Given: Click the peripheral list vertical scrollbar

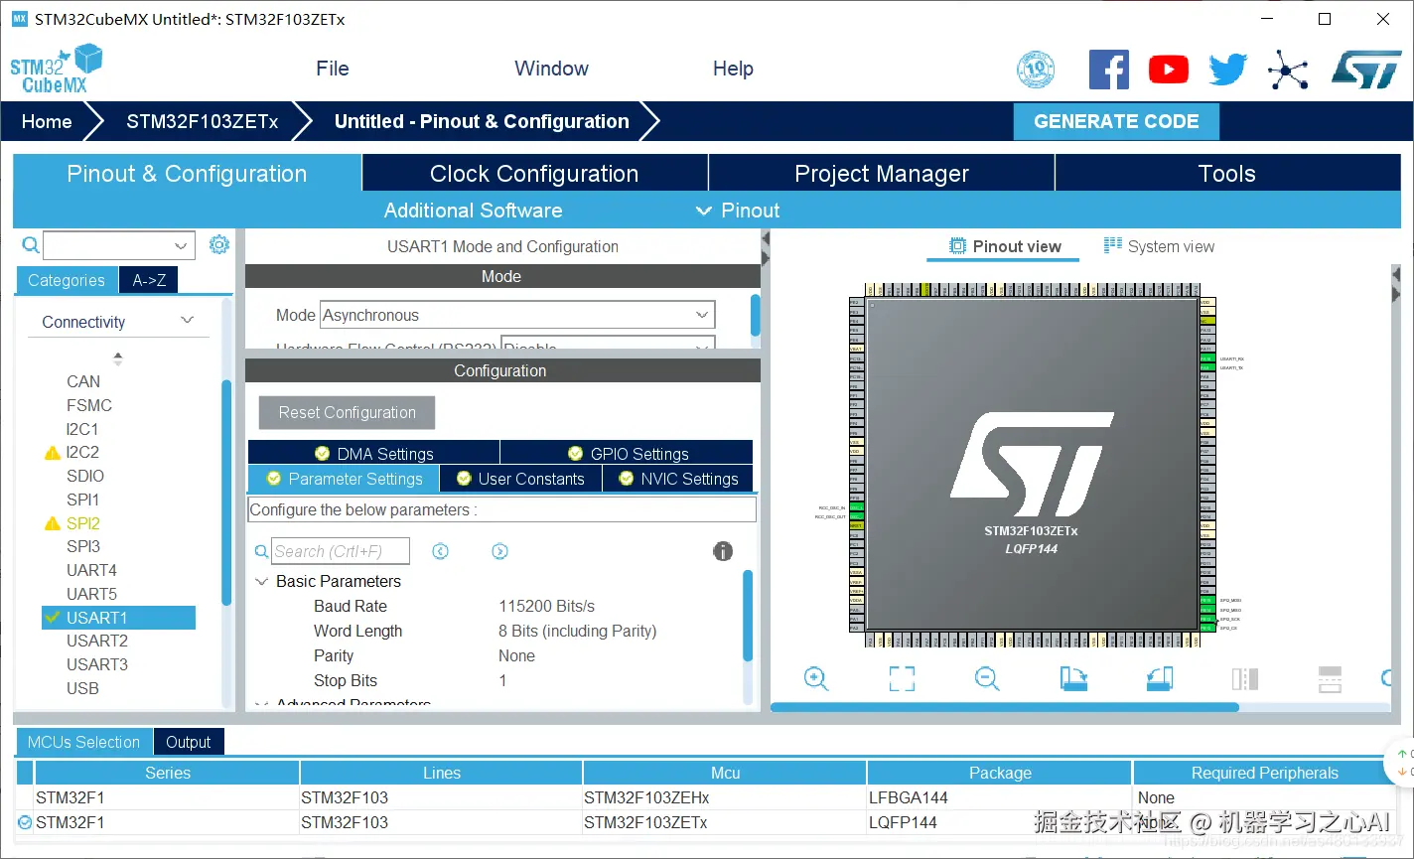Looking at the screenshot, I should [226, 492].
